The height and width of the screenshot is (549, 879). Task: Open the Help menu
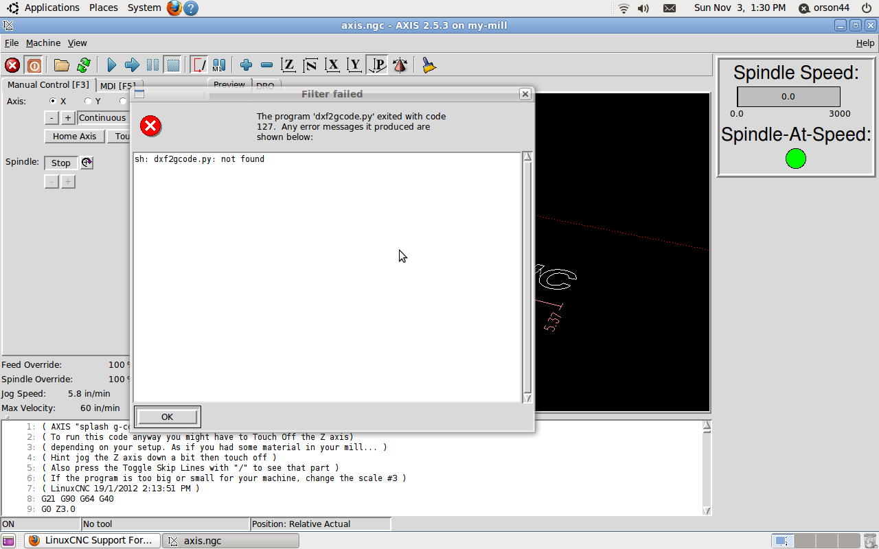[865, 43]
